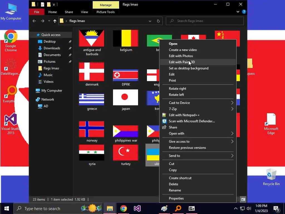Open Explorer help question mark icon
Image resolution: width=285 pixels, height=214 pixels.
tap(244, 12)
